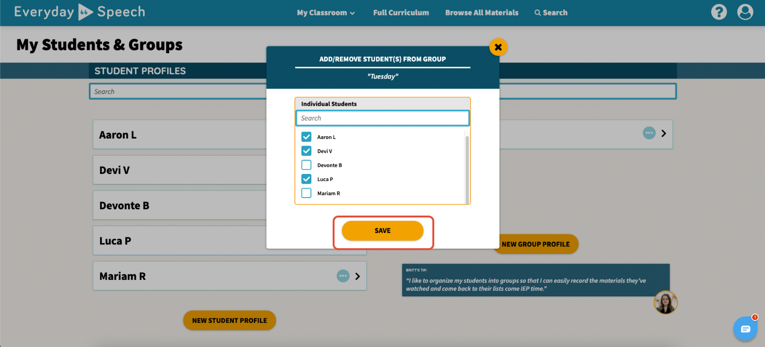Uncheck Aaron L in group list
The image size is (765, 347).
pyautogui.click(x=307, y=137)
